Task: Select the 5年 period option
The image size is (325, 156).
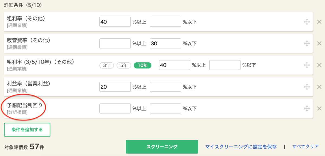Action: pos(124,65)
